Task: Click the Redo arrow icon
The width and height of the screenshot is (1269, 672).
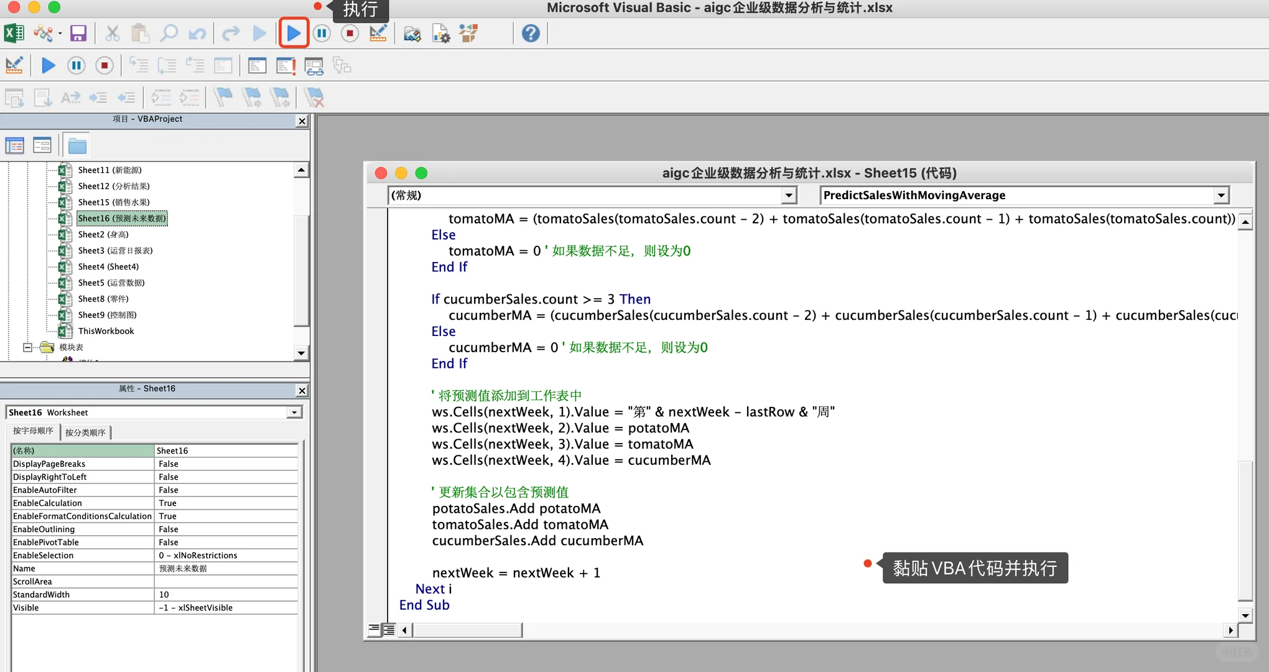Action: coord(231,33)
